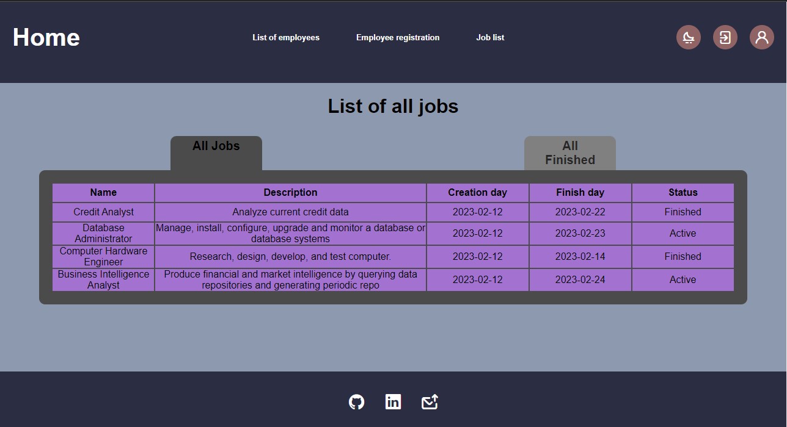Screen dimensions: 787x427
Task: Open the List of employees page
Action: (286, 37)
